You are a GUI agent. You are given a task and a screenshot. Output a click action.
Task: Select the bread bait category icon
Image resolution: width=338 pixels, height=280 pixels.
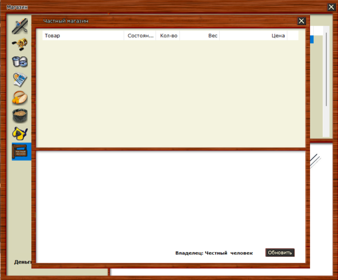[19, 98]
